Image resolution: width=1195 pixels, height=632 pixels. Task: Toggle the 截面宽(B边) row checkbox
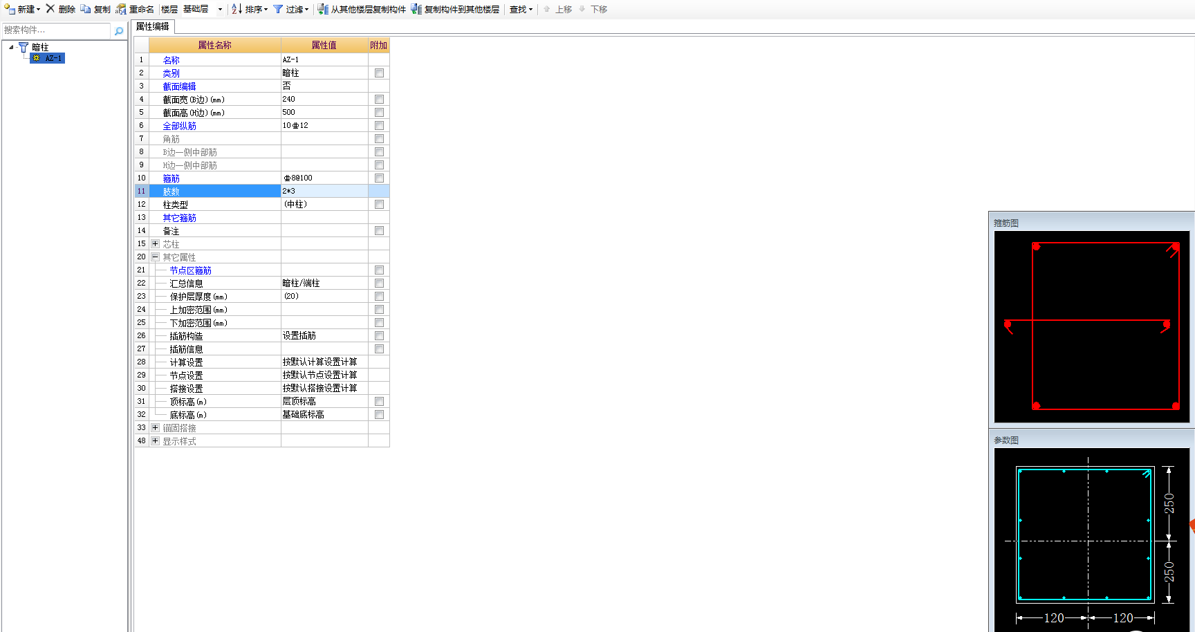tap(379, 99)
